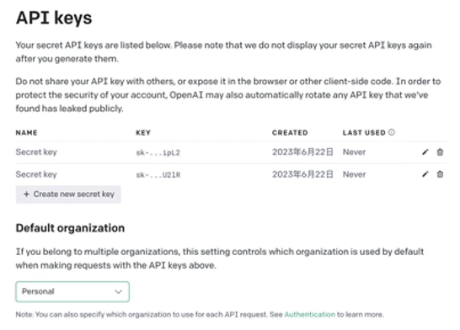Image resolution: width=460 pixels, height=330 pixels.
Task: Click the API keys page heading
Action: click(x=54, y=19)
